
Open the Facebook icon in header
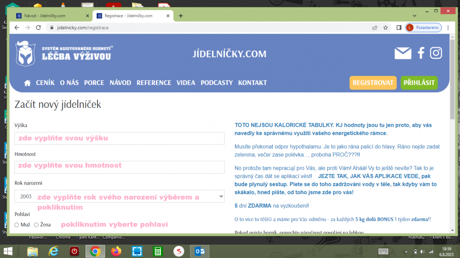tap(421, 53)
